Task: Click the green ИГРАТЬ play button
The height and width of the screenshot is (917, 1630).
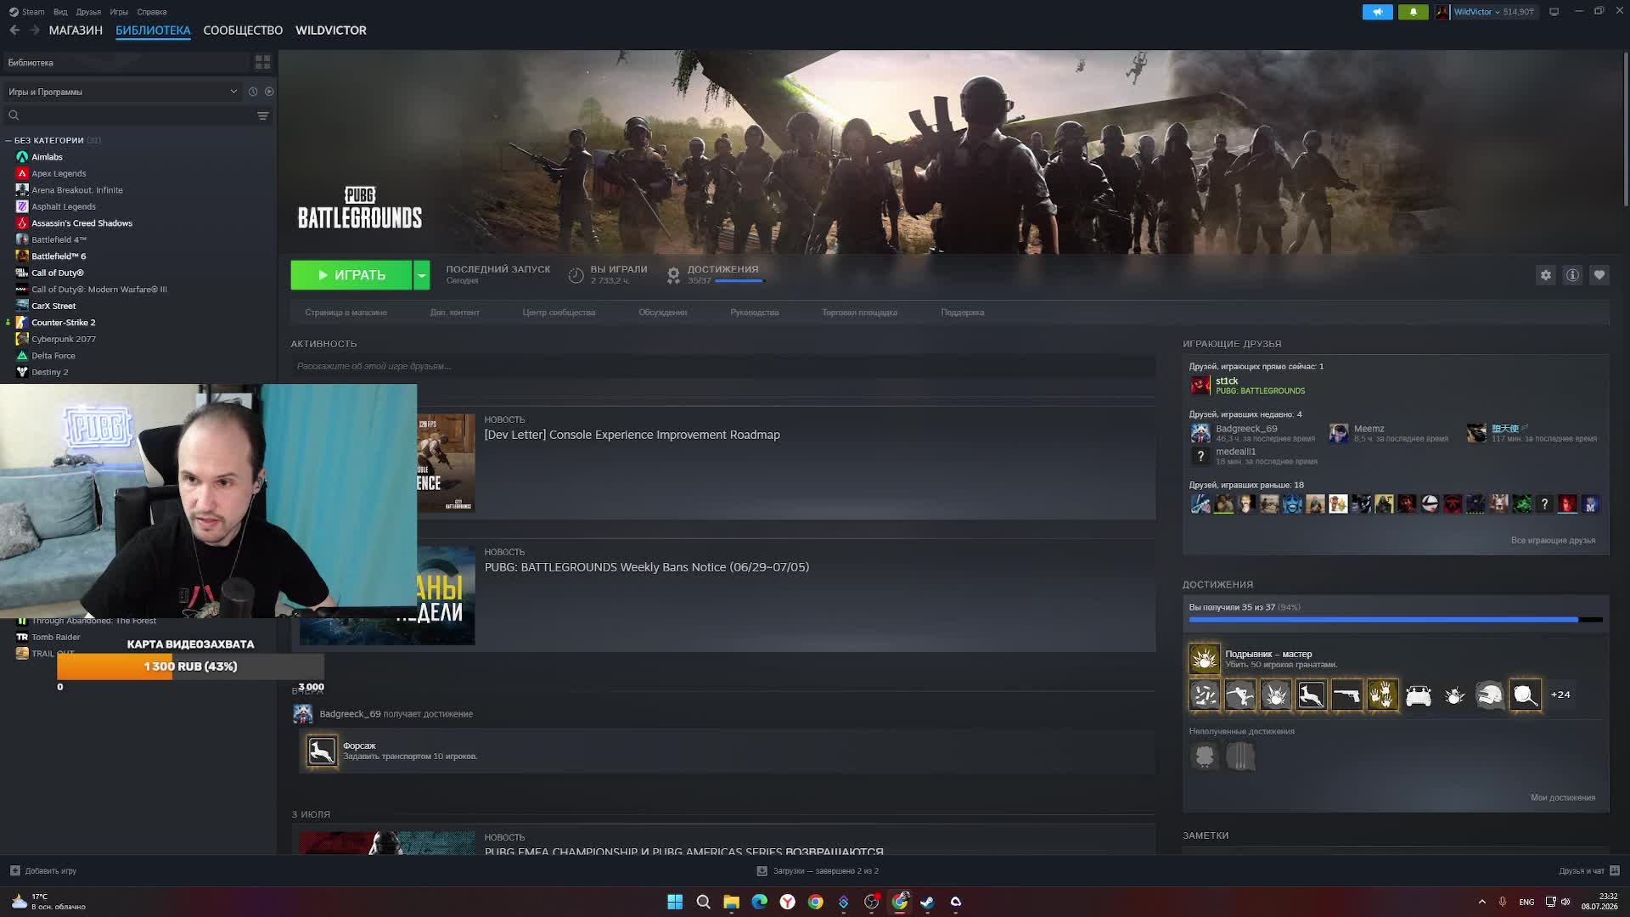Action: point(351,275)
